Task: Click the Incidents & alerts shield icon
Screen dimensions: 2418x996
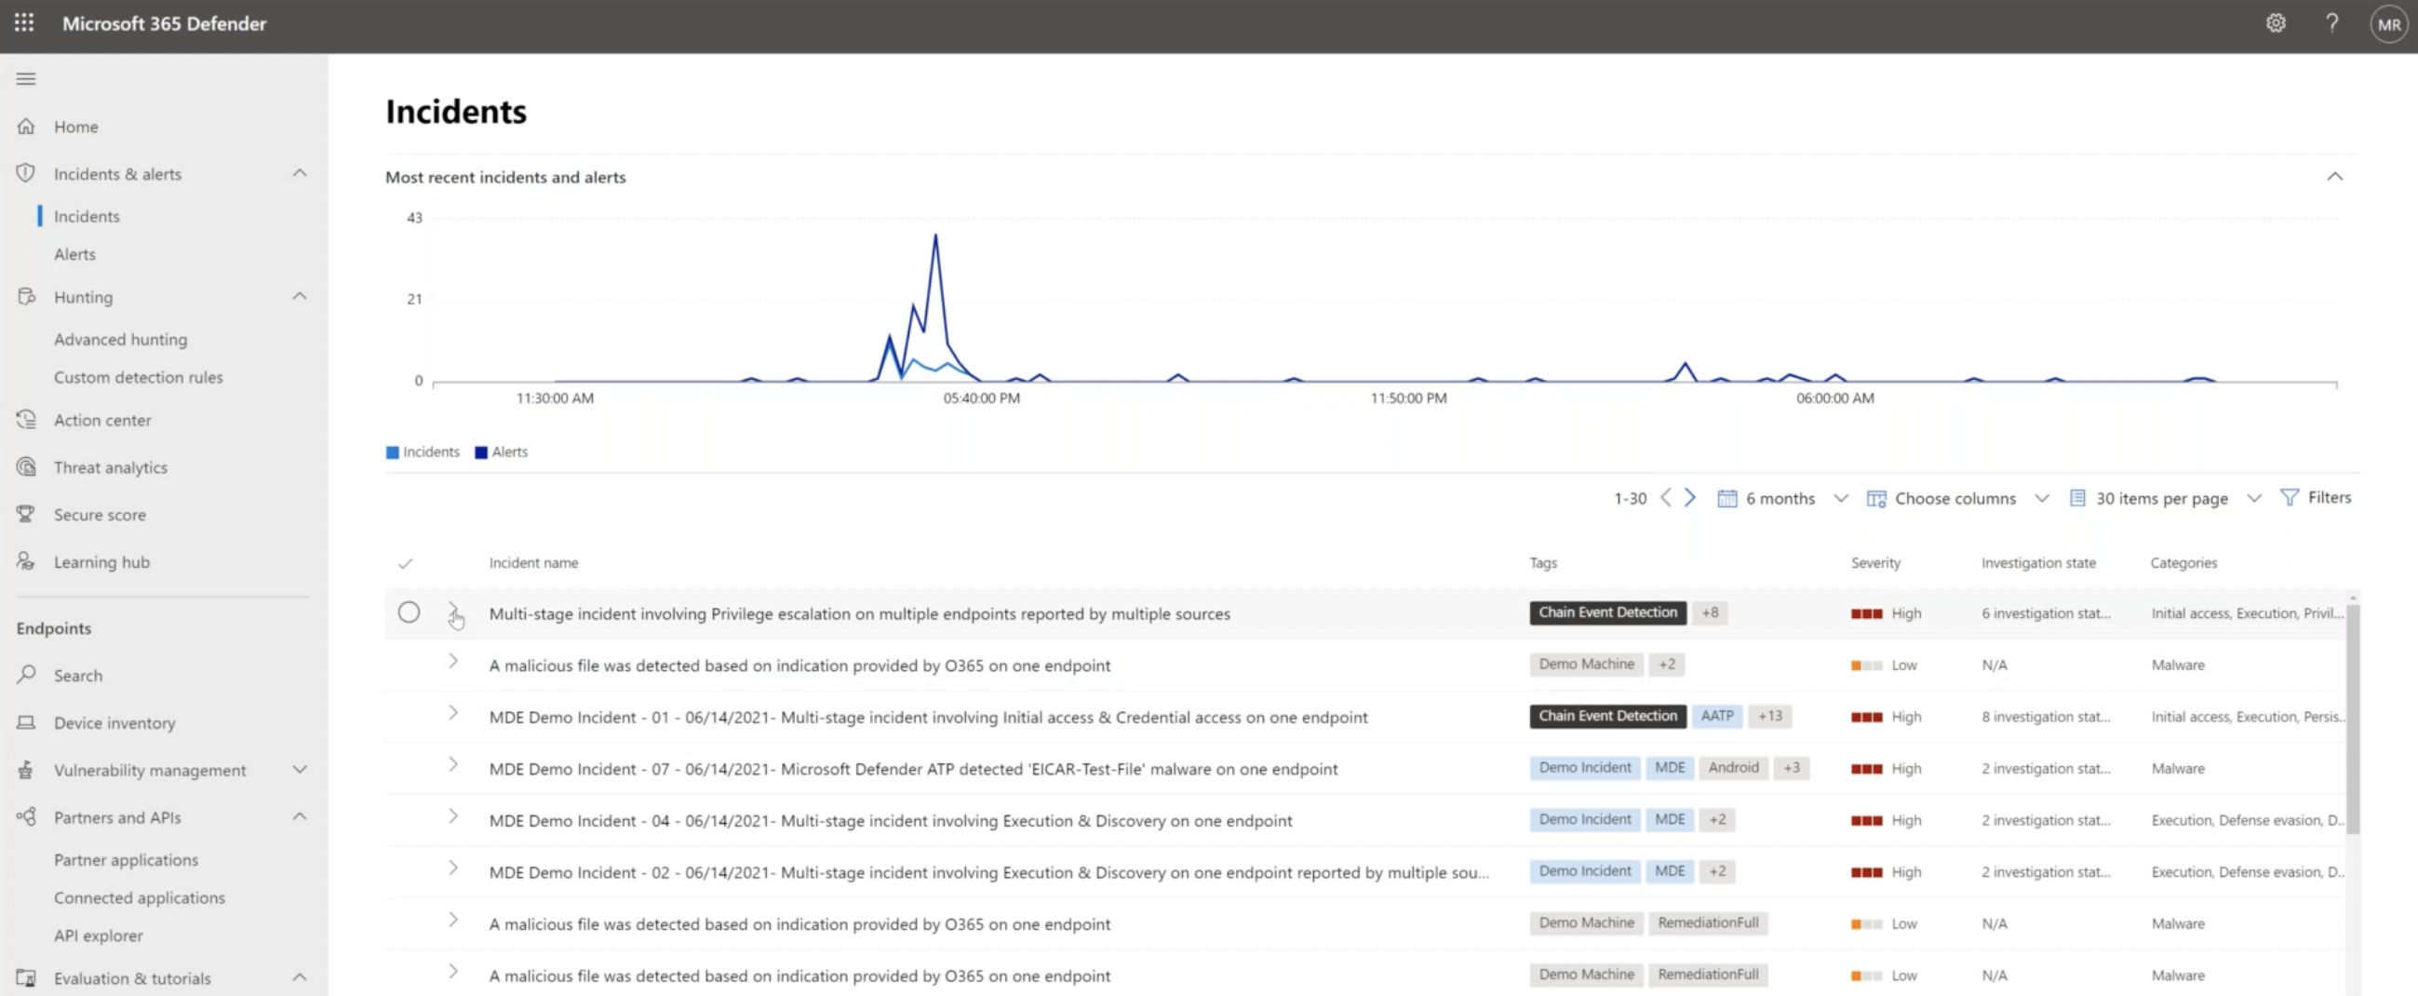Action: (x=26, y=173)
